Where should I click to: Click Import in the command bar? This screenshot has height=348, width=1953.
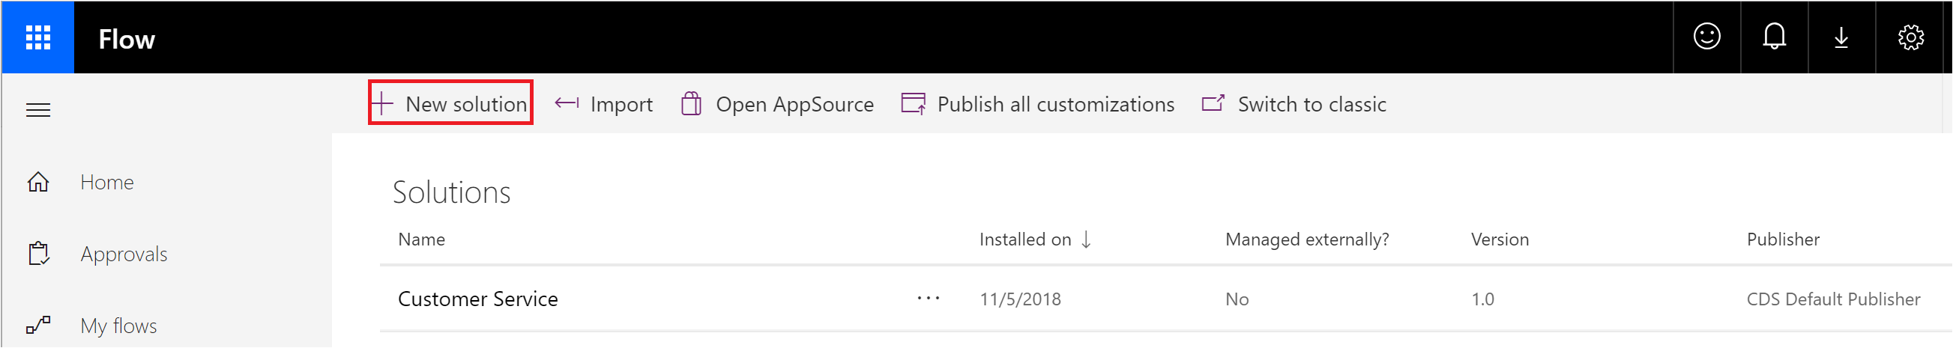click(x=604, y=103)
